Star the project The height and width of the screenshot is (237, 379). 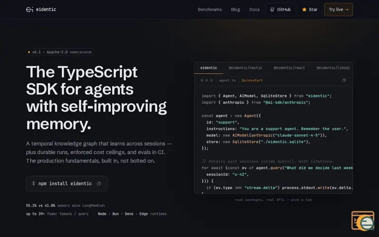tap(310, 9)
